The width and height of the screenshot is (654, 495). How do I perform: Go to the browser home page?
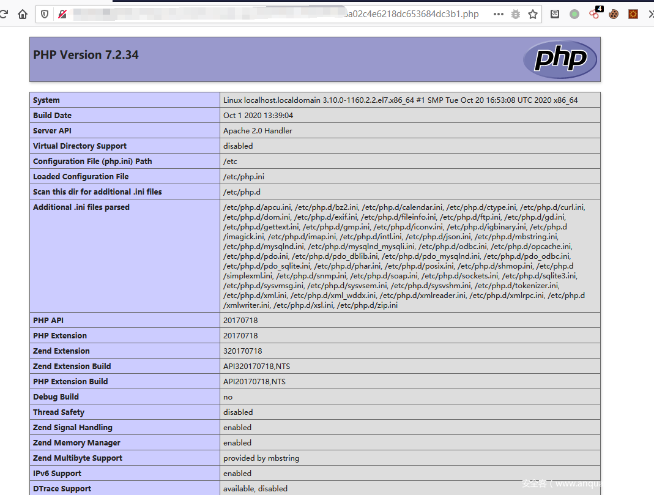(x=23, y=14)
